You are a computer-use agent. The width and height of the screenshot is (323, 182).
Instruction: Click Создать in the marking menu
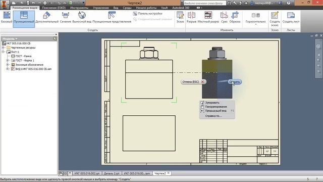[x=235, y=82]
